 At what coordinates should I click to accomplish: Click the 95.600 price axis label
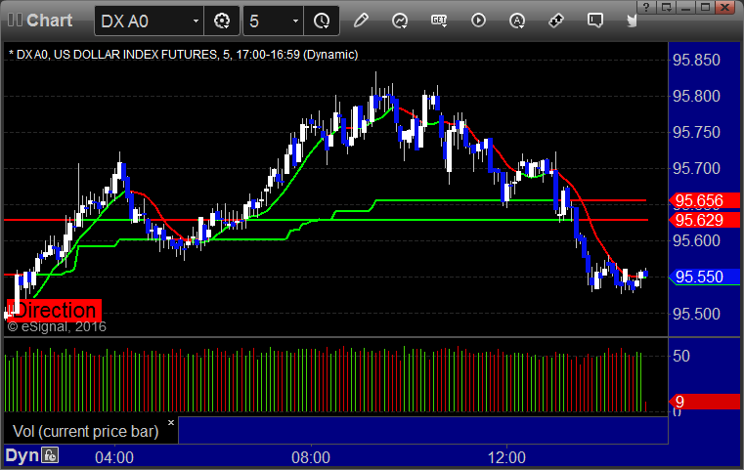(x=696, y=241)
